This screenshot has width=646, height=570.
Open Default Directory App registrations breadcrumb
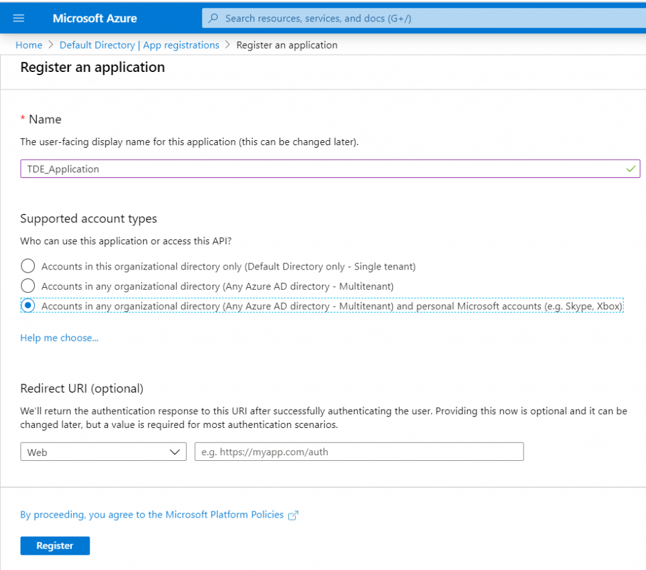coord(139,45)
